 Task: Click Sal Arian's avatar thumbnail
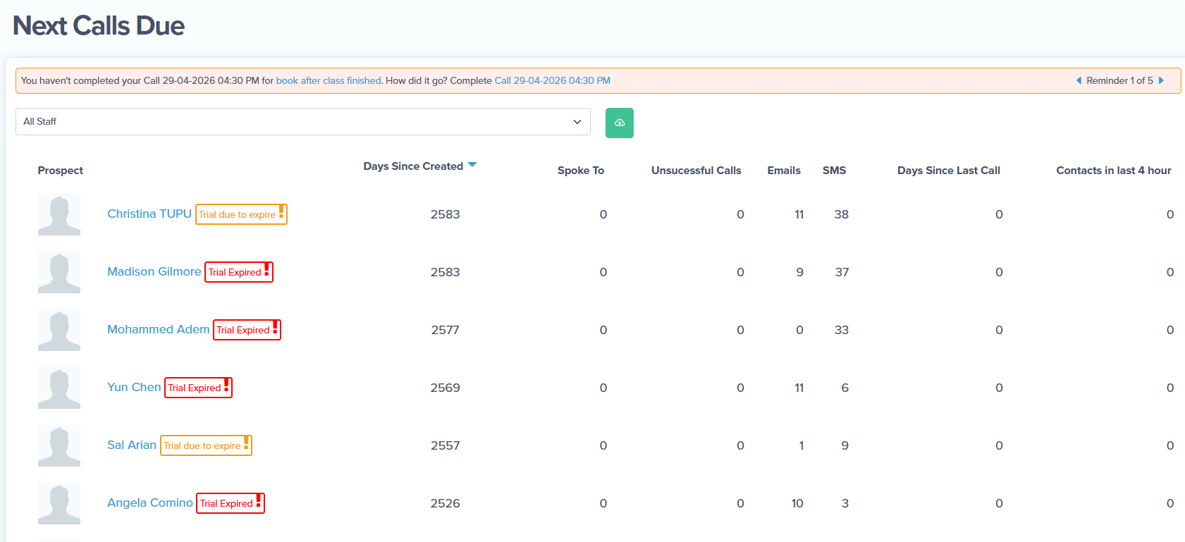coord(59,445)
